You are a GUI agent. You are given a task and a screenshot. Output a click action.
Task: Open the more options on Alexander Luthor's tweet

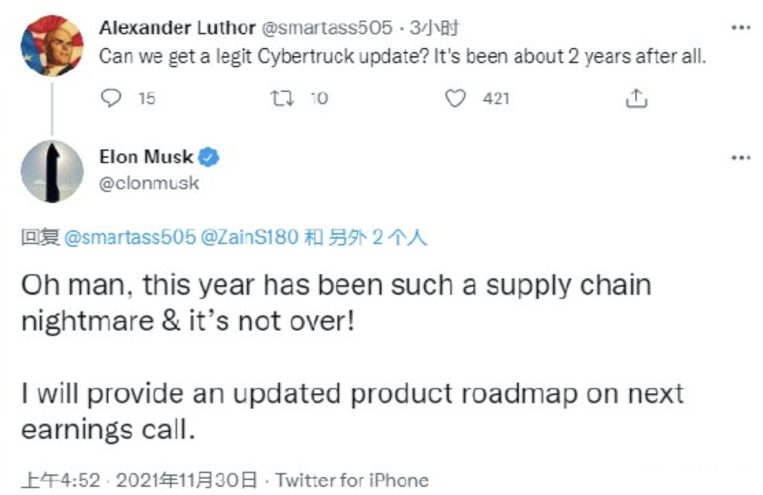pyautogui.click(x=740, y=29)
